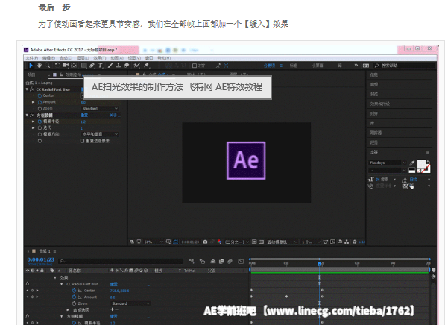Toggle Zoom stopwatch in Effect Controls
This screenshot has width=445, height=325.
(40, 108)
